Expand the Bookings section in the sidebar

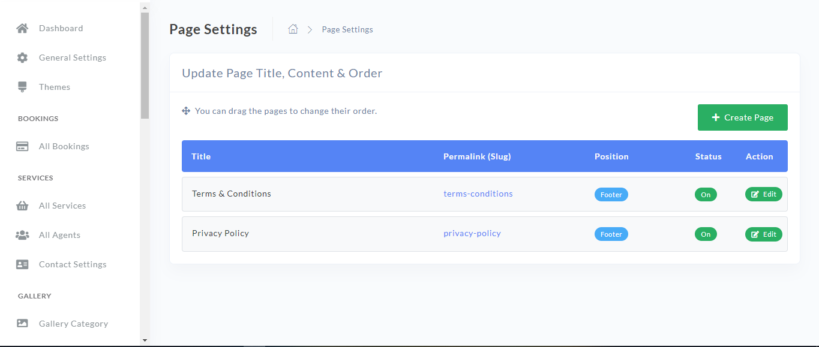click(38, 118)
